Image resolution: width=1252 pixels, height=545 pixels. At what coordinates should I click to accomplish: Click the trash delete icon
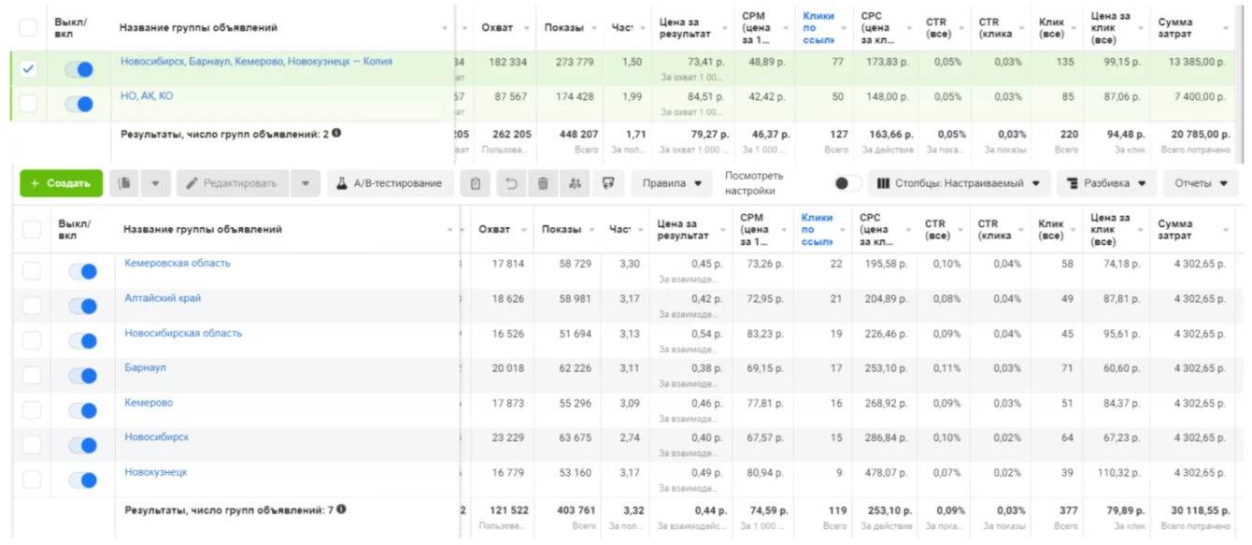pos(543,184)
